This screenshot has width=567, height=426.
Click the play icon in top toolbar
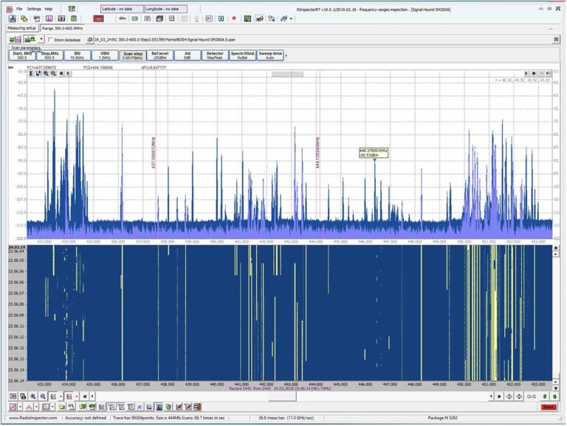click(x=222, y=18)
